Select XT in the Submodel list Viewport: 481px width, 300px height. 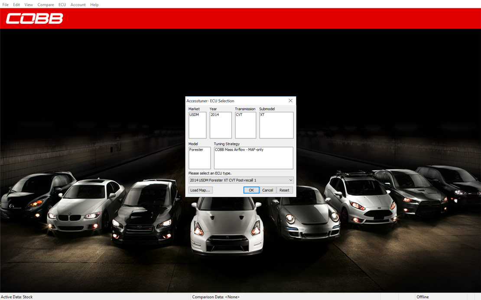(262, 115)
